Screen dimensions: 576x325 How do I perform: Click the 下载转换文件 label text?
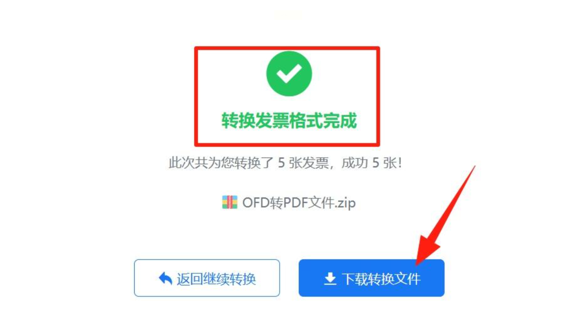(x=381, y=279)
